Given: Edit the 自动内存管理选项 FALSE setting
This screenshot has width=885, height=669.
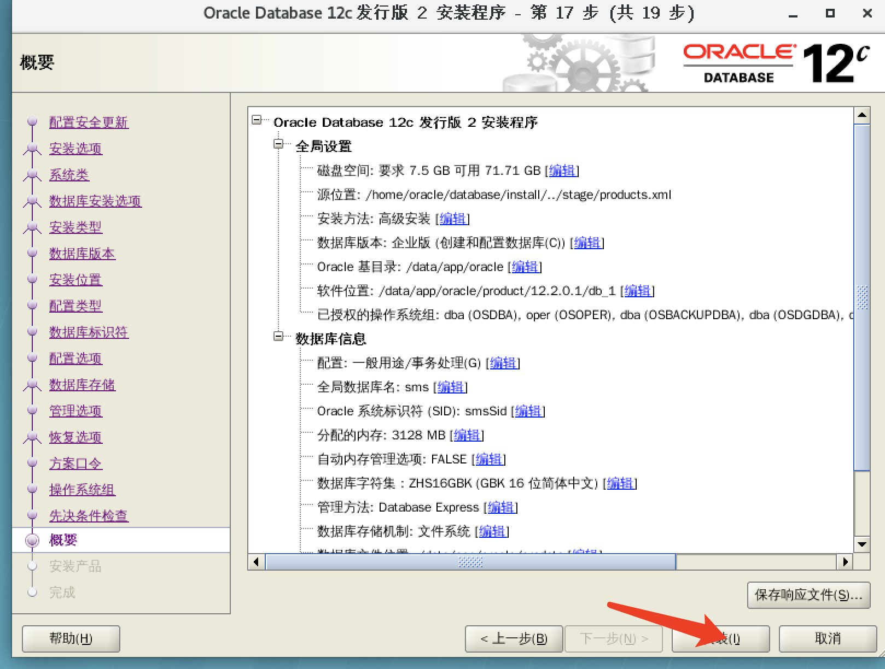Looking at the screenshot, I should tap(488, 459).
